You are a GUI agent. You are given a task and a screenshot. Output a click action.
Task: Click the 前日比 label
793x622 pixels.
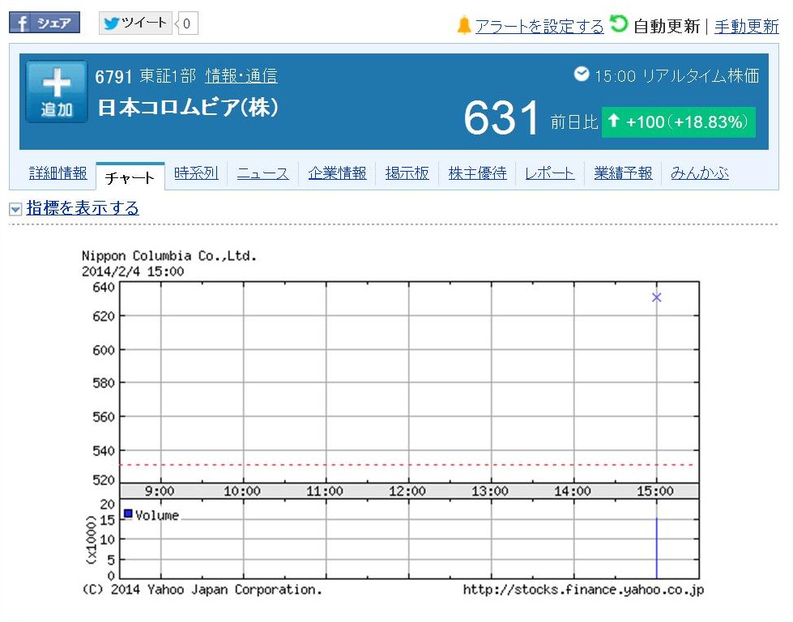[x=573, y=121]
